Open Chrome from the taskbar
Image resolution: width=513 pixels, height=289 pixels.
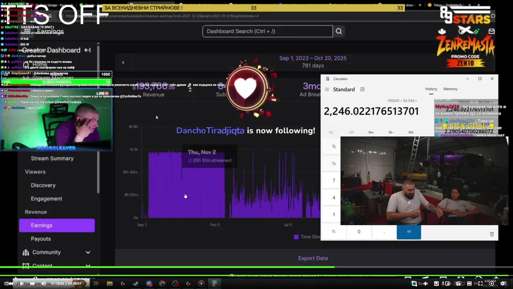tap(162, 283)
